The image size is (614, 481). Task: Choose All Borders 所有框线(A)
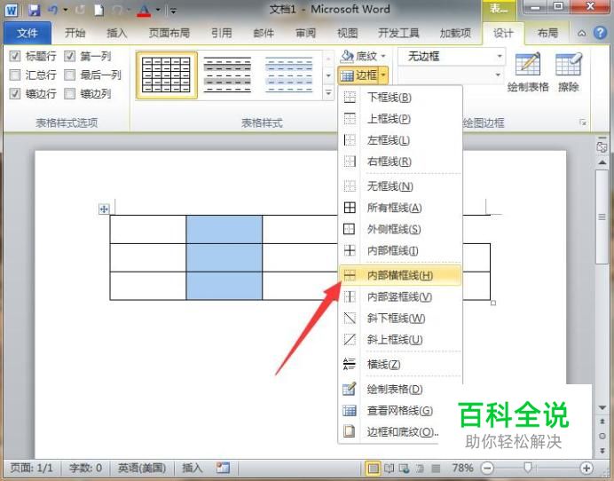point(400,208)
